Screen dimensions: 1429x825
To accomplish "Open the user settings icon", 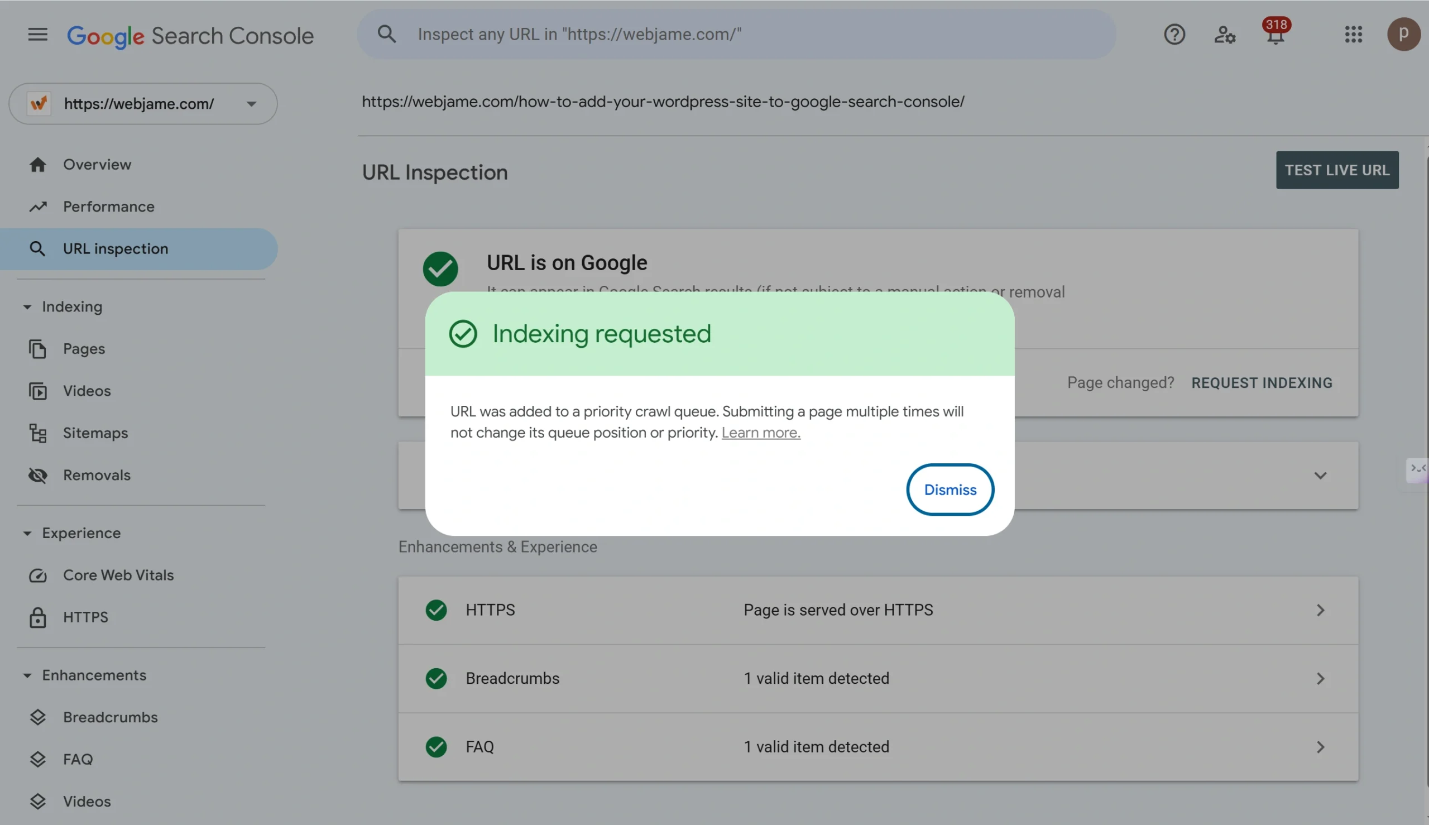I will (1224, 35).
